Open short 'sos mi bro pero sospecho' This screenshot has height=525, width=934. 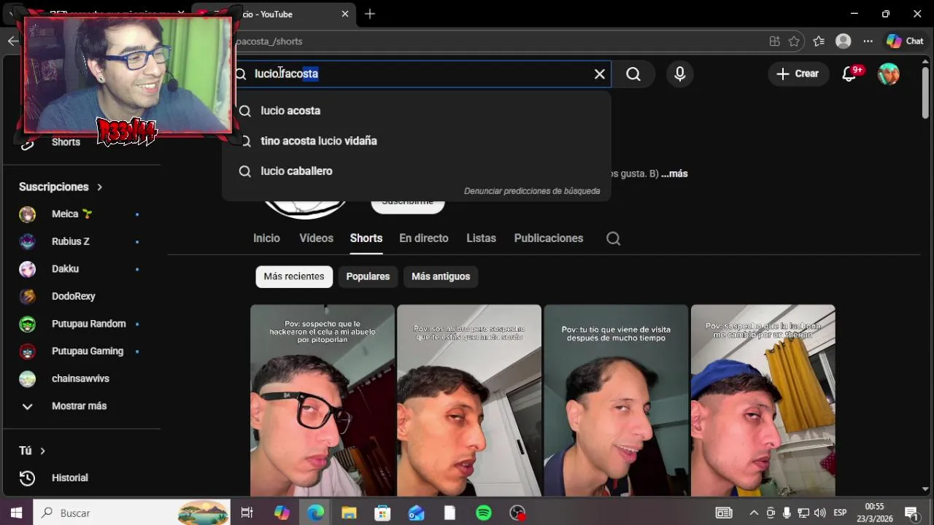(x=469, y=400)
